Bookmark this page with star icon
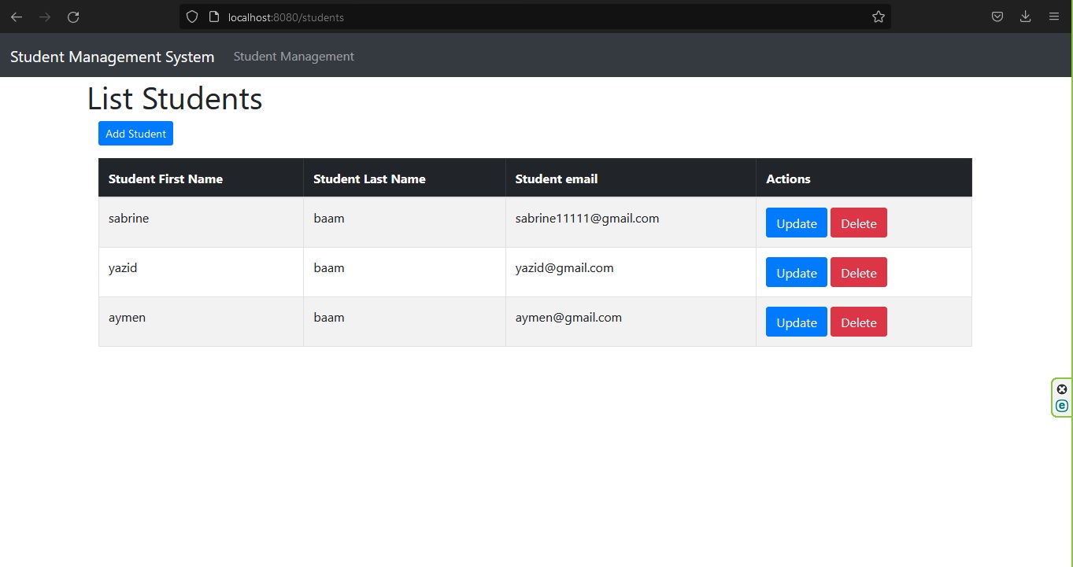Viewport: 1073px width, 567px height. (879, 17)
